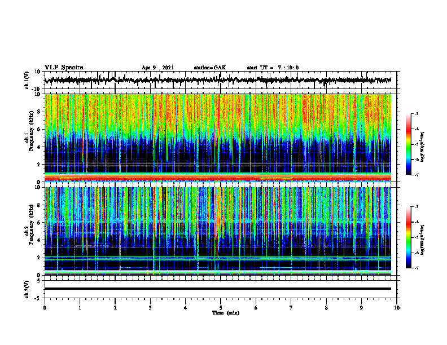
Task: Click the ch.1 spectrogram panel
Action: point(217,138)
